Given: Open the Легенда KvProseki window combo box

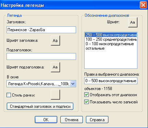Looking at the screenshot, I should coord(41,84).
